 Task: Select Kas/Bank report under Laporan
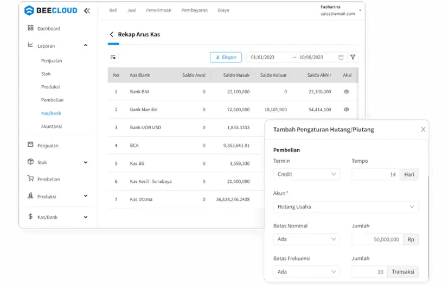coord(51,113)
